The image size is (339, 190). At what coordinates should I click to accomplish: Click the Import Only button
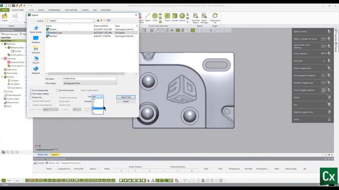126,97
